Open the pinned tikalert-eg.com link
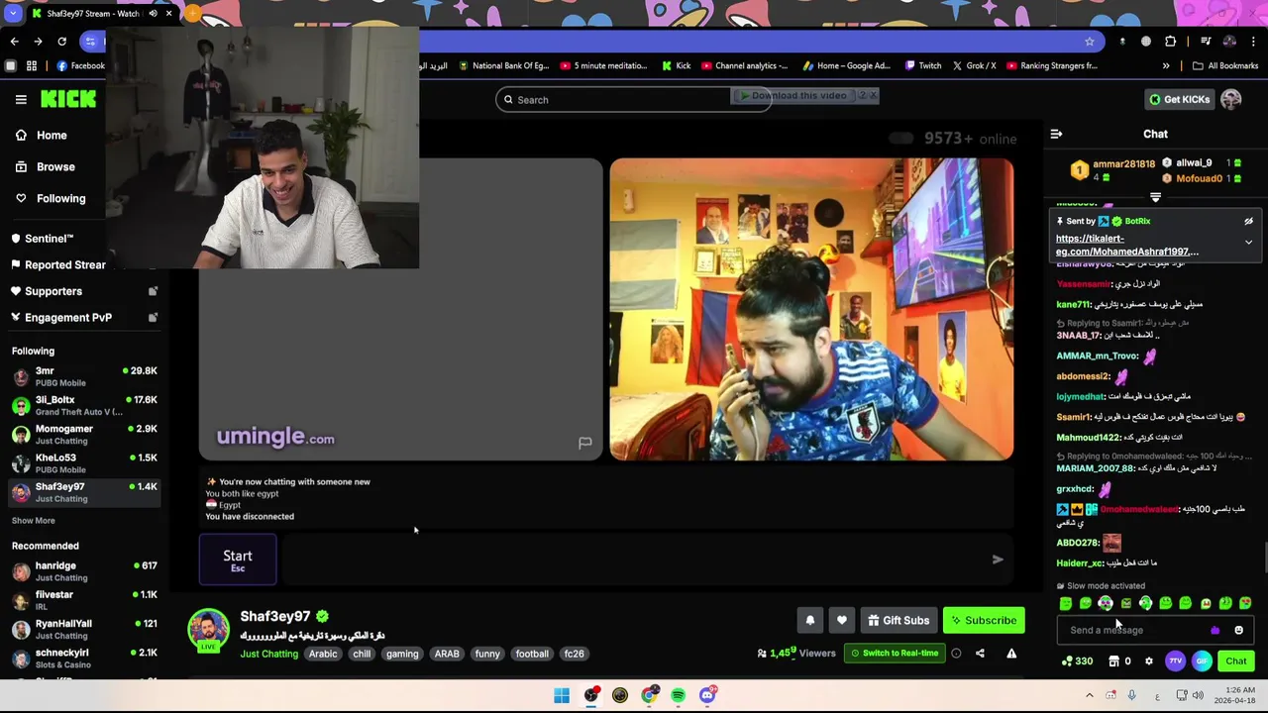This screenshot has width=1268, height=713. click(x=1126, y=246)
